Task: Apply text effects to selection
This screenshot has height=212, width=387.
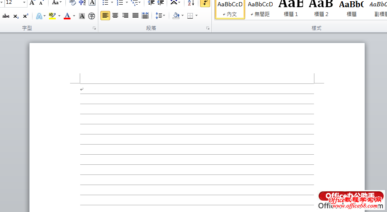Action: click(x=39, y=16)
